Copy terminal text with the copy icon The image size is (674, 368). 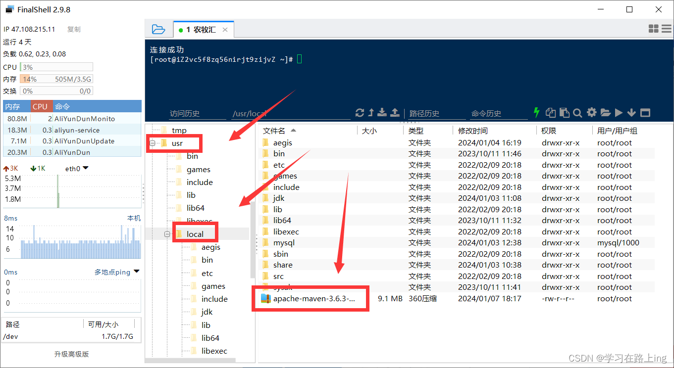pos(550,113)
